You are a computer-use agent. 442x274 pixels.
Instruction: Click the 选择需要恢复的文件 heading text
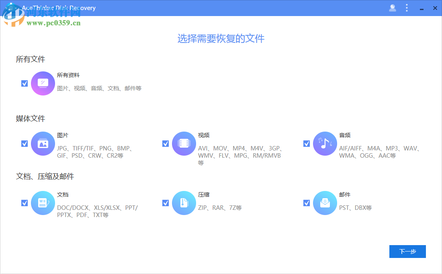coord(221,39)
